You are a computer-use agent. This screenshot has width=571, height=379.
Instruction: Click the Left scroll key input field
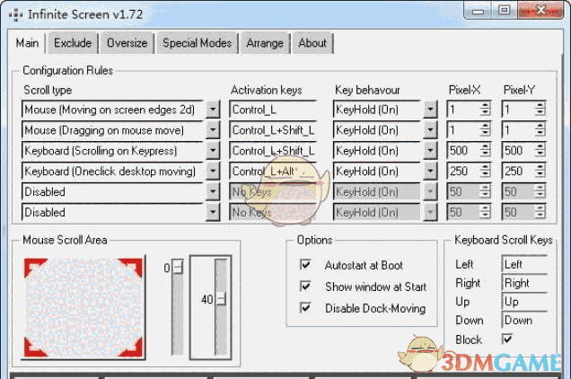523,265
